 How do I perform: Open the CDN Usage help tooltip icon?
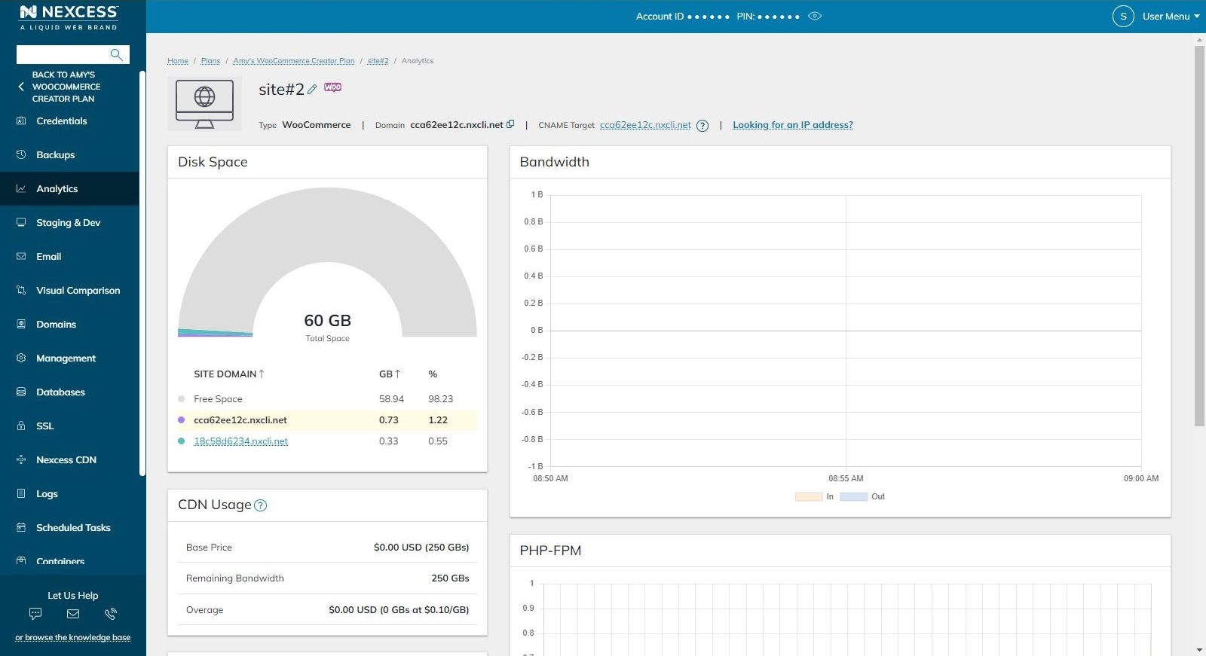point(261,505)
